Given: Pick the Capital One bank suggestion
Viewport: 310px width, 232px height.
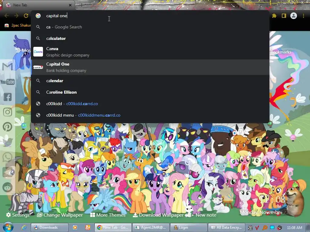Looking at the screenshot, I should click(150, 67).
